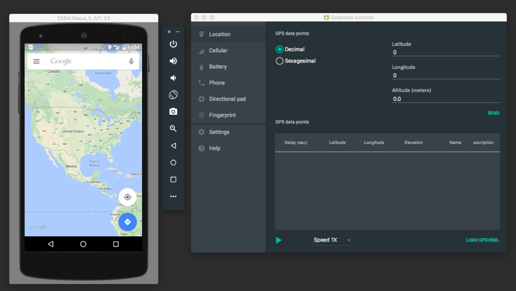
Task: Open the more options ellipsis in the emulator toolbar
Action: [173, 197]
